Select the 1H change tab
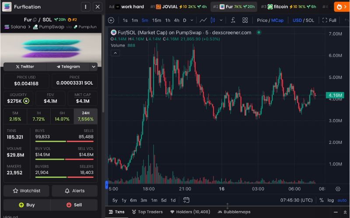The height and width of the screenshot is (218, 350). [38, 116]
